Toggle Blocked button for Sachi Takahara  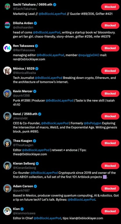tap(110, 7)
